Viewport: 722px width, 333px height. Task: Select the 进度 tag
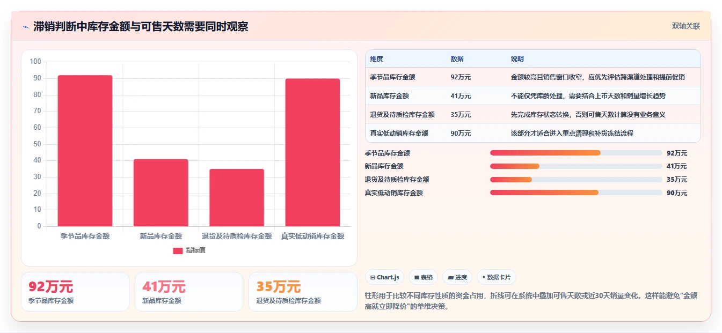coord(457,277)
